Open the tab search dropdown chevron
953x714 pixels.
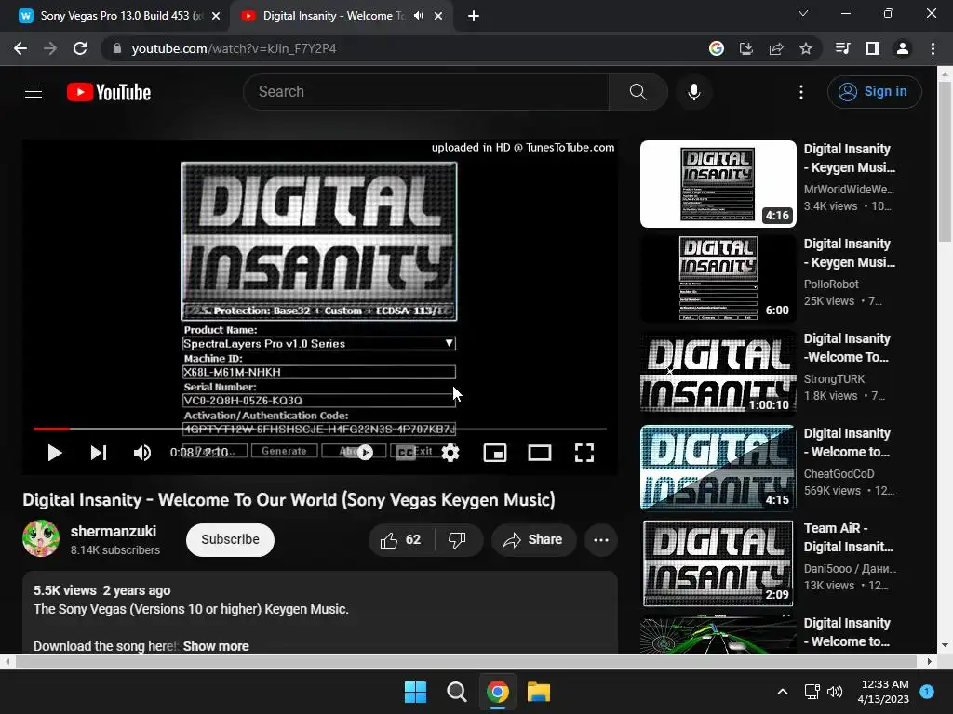tap(803, 13)
